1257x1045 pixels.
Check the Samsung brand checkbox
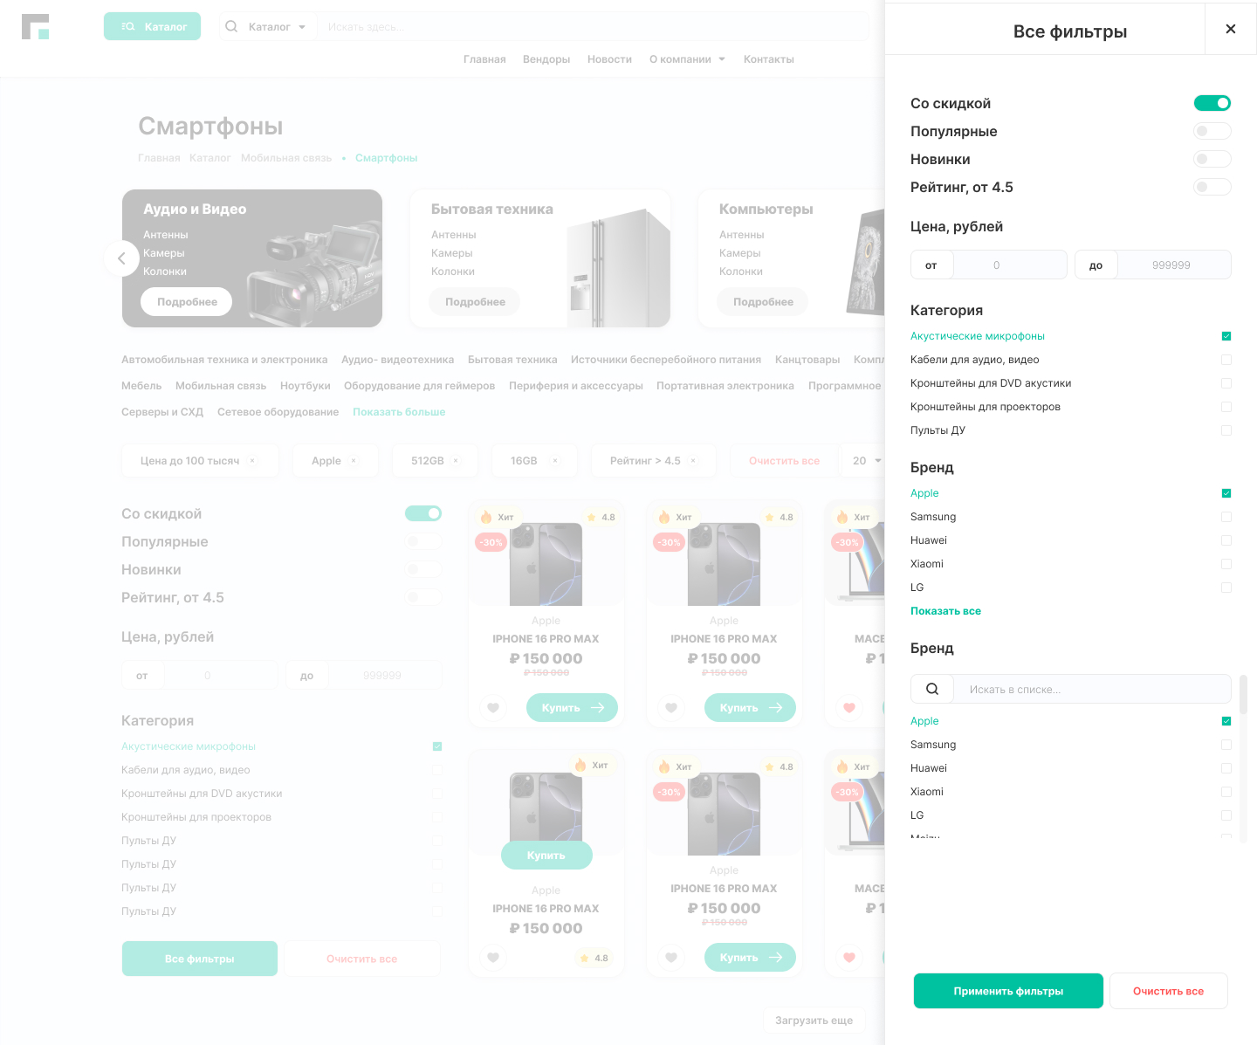tap(1226, 517)
